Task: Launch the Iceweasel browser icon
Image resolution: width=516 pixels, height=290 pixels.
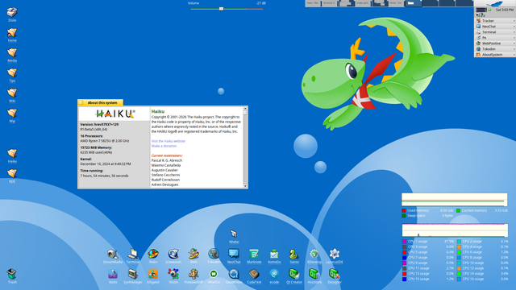Action: (x=173, y=254)
